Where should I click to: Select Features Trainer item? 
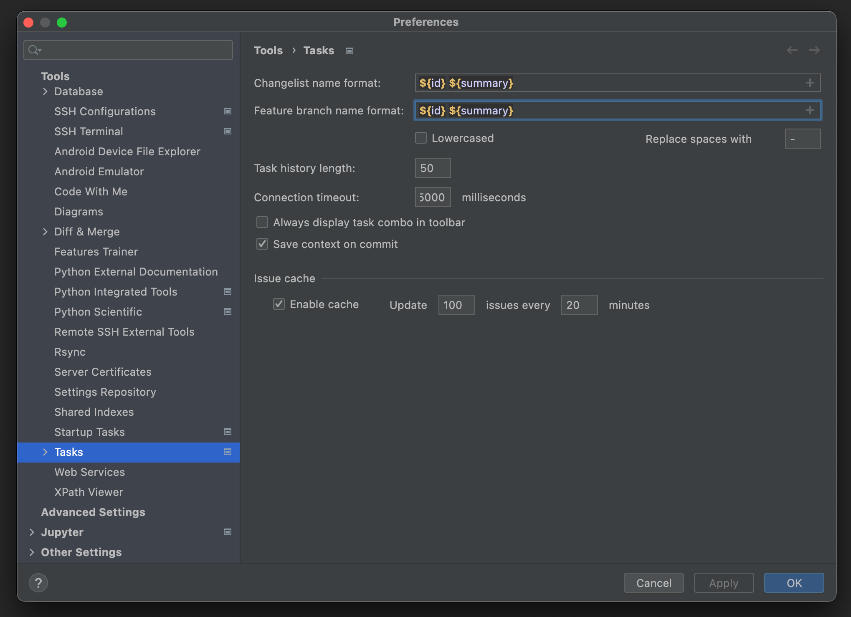[96, 252]
